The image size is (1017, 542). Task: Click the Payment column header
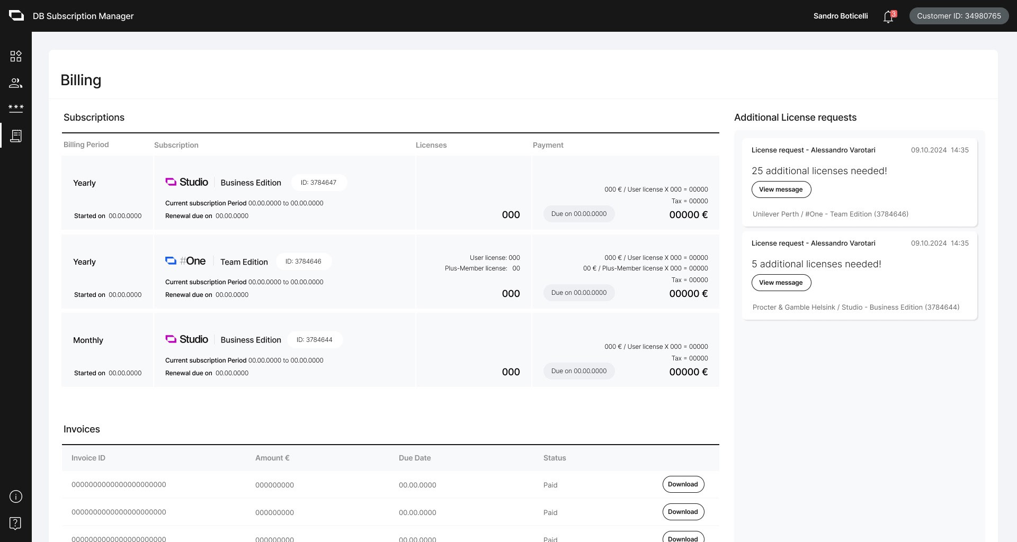click(x=548, y=145)
